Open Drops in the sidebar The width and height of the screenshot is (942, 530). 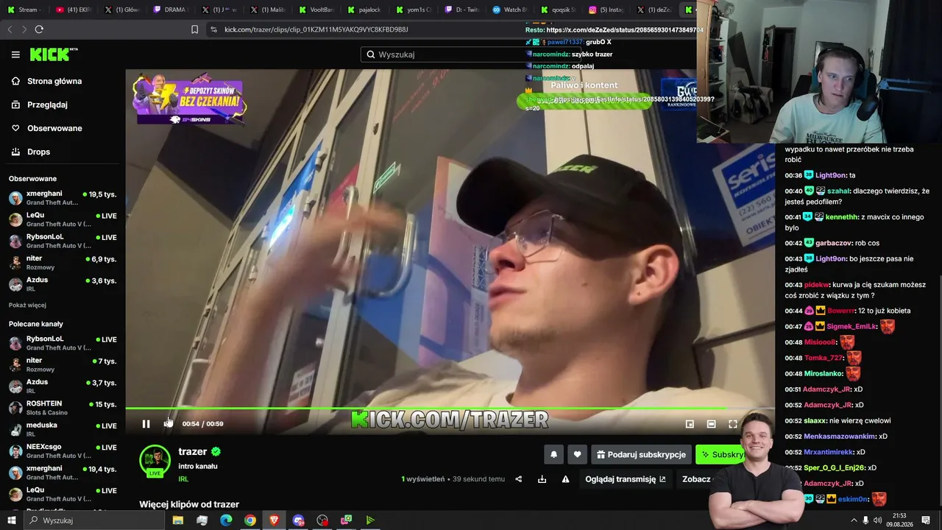tap(30, 152)
